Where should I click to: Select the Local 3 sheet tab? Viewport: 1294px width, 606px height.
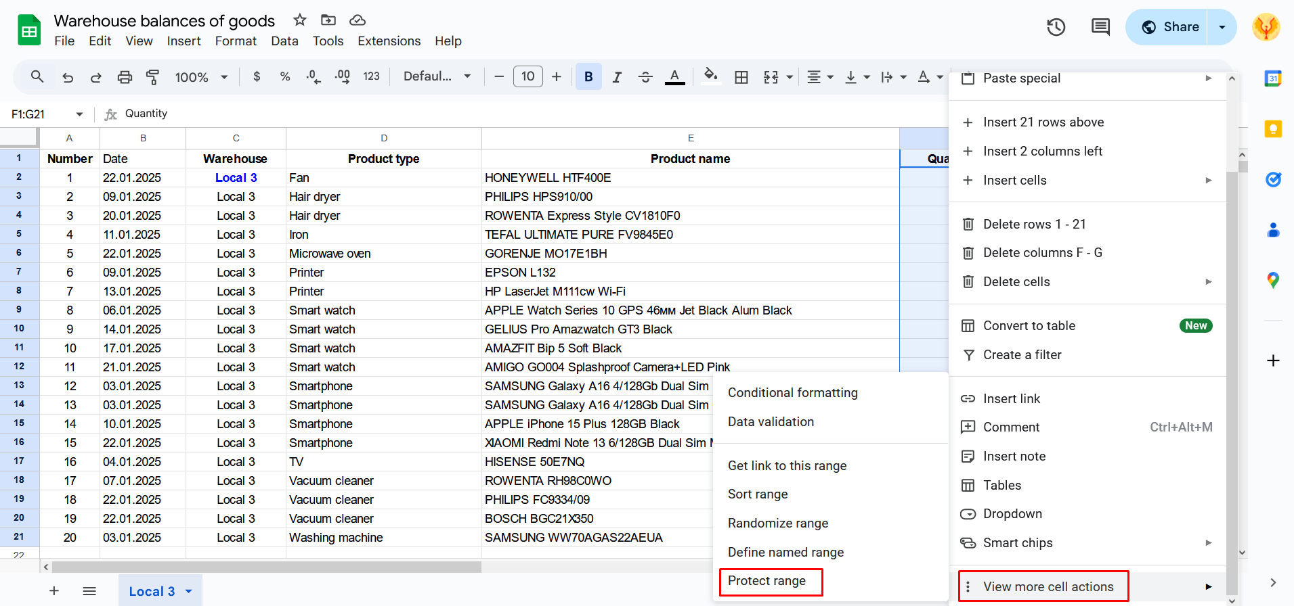pos(160,590)
